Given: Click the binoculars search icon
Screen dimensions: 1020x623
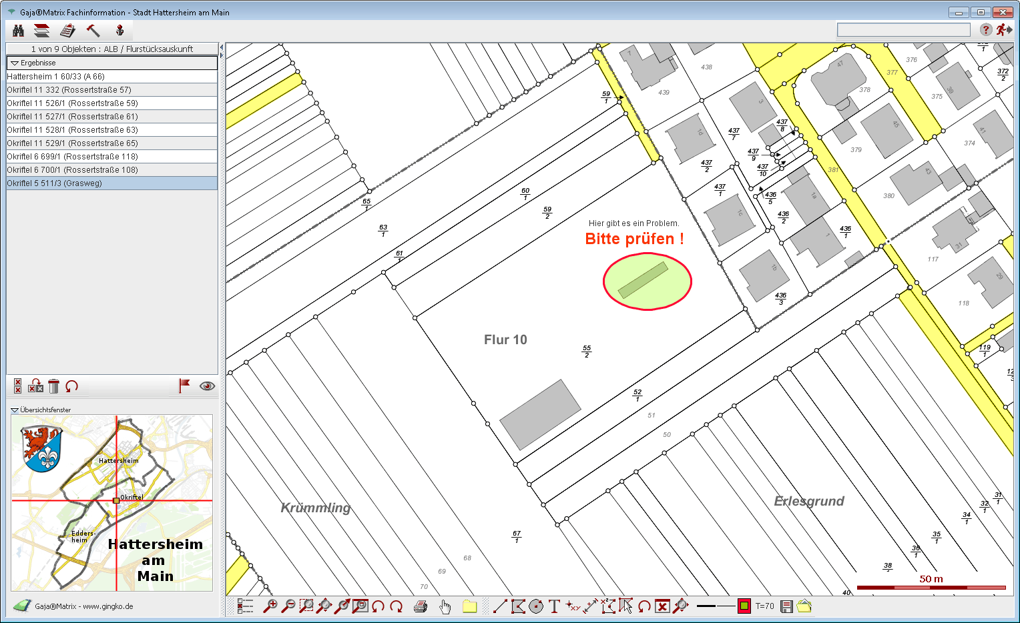Looking at the screenshot, I should point(19,30).
